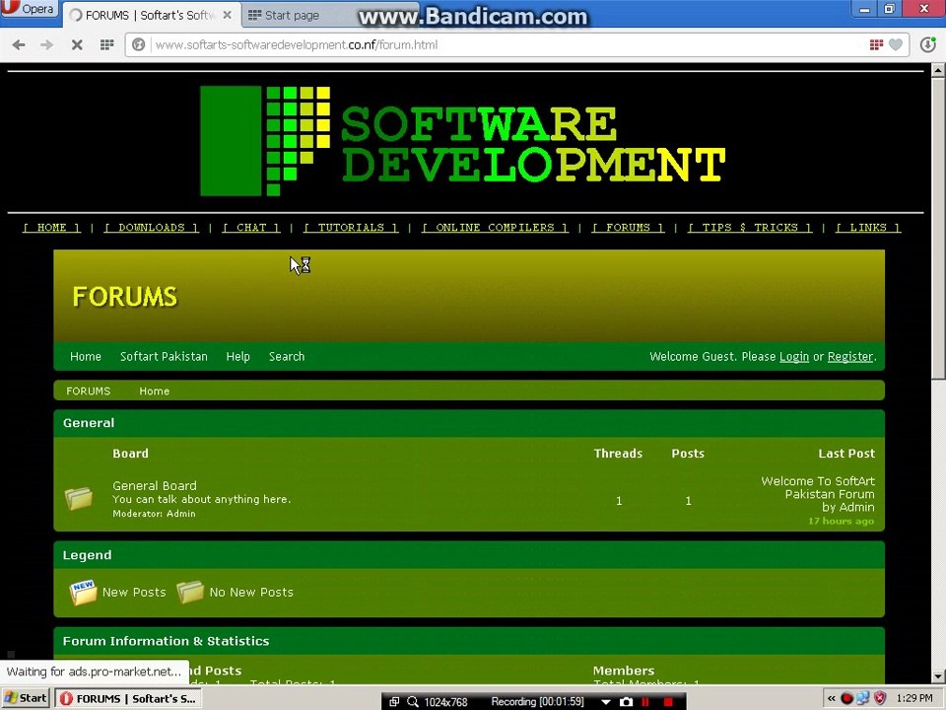The width and height of the screenshot is (946, 710).
Task: Expand hidden tray icons with the chevron
Action: (832, 698)
